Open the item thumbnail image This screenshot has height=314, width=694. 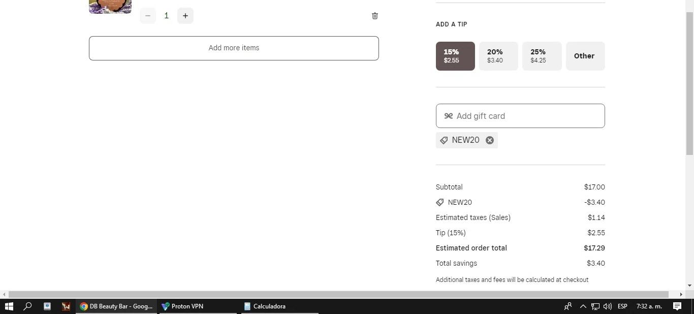110,7
